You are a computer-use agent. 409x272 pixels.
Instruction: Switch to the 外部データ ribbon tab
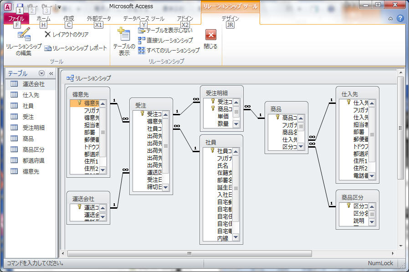click(x=98, y=19)
